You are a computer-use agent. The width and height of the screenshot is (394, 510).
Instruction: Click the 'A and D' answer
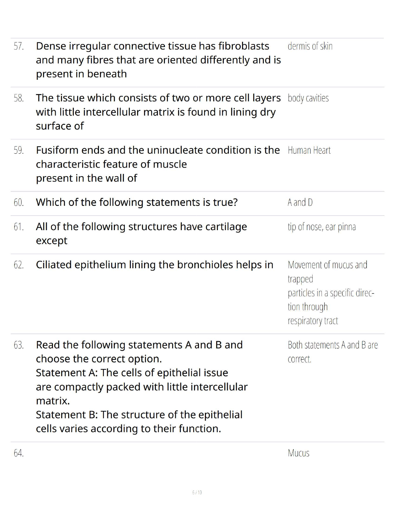coord(300,202)
